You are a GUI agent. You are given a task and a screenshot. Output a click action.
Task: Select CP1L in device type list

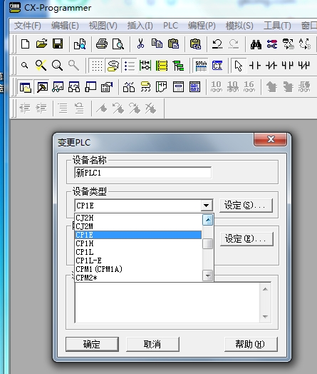coord(138,252)
